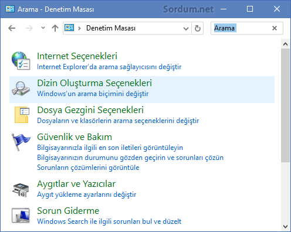Clear the Arama search text
The height and width of the screenshot is (232, 291).
point(275,28)
